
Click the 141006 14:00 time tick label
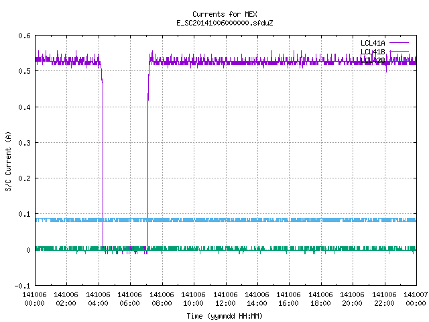tap(257, 299)
